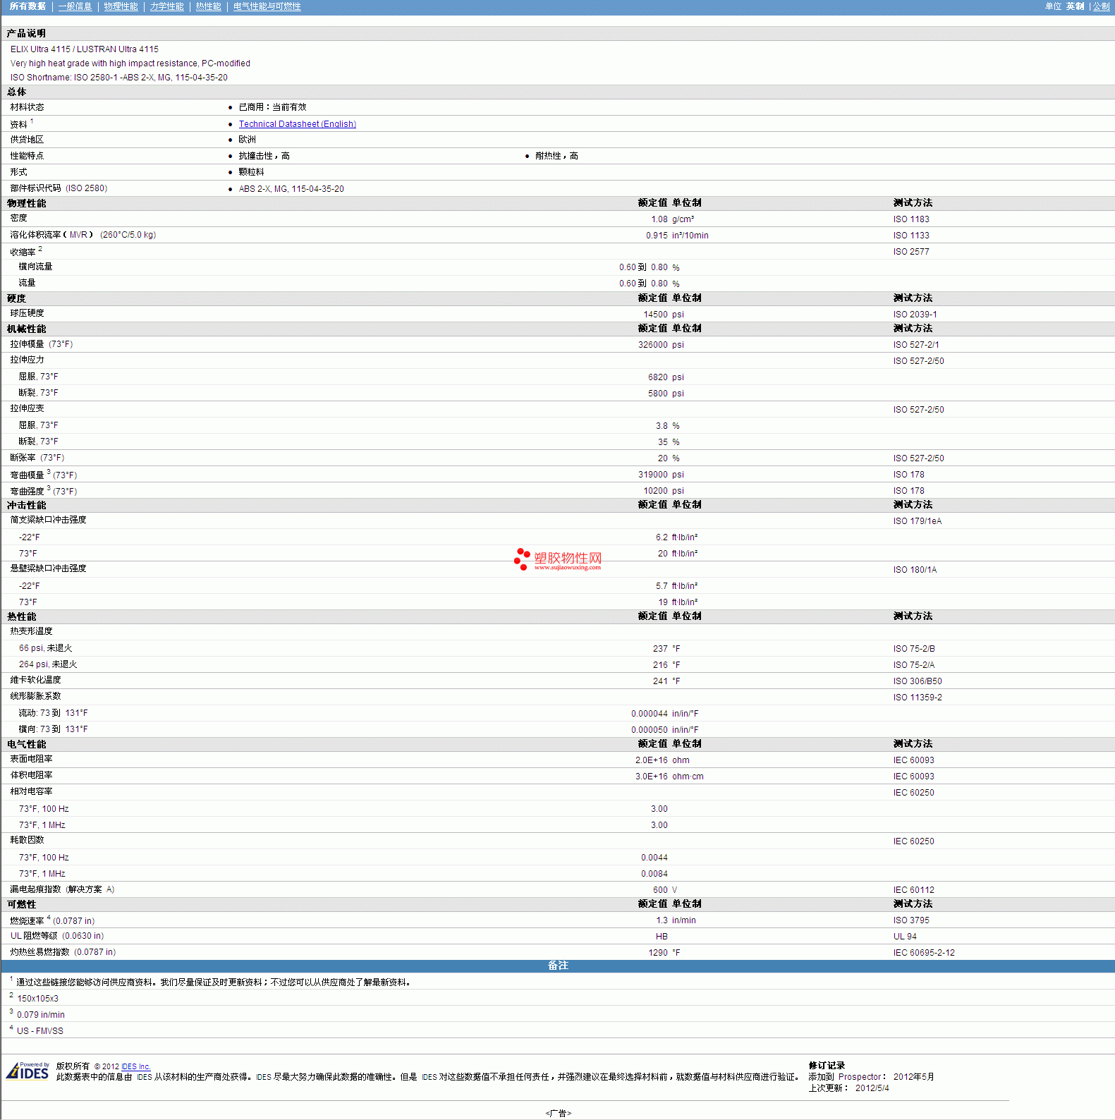Click the MVR abbreviation link
The height and width of the screenshot is (1120, 1115).
[78, 235]
